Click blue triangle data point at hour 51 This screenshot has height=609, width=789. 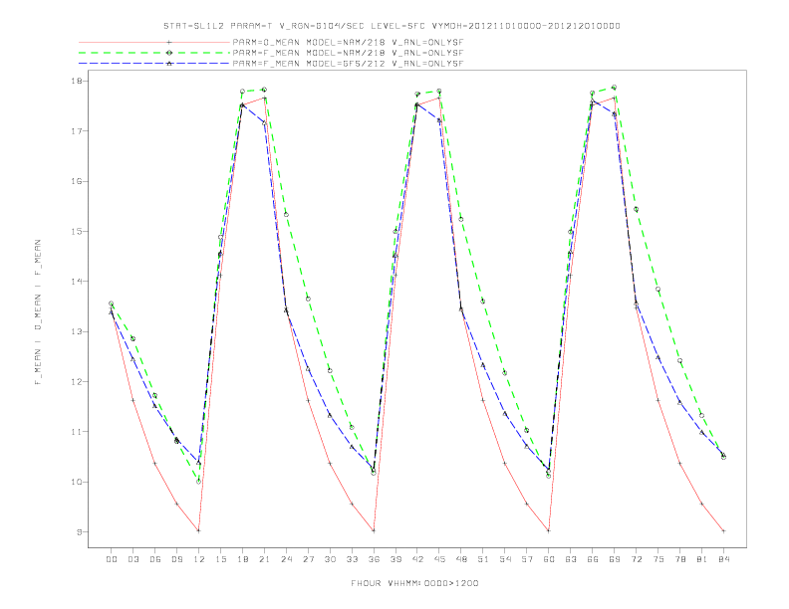pos(483,365)
